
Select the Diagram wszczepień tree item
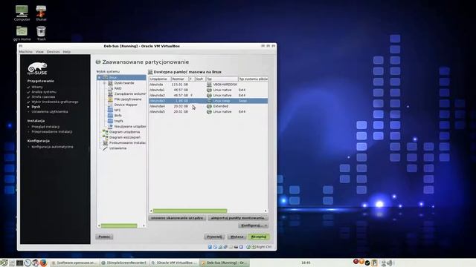(125, 137)
